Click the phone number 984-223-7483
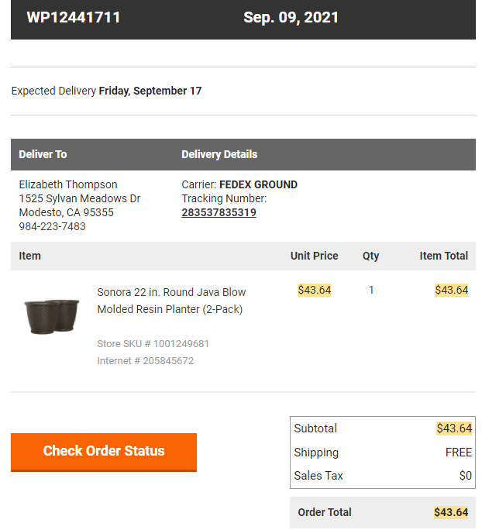The width and height of the screenshot is (482, 530). pyautogui.click(x=52, y=226)
